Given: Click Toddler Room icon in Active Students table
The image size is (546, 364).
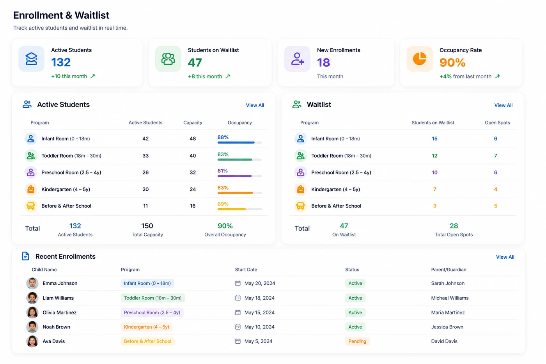Looking at the screenshot, I should coord(31,155).
